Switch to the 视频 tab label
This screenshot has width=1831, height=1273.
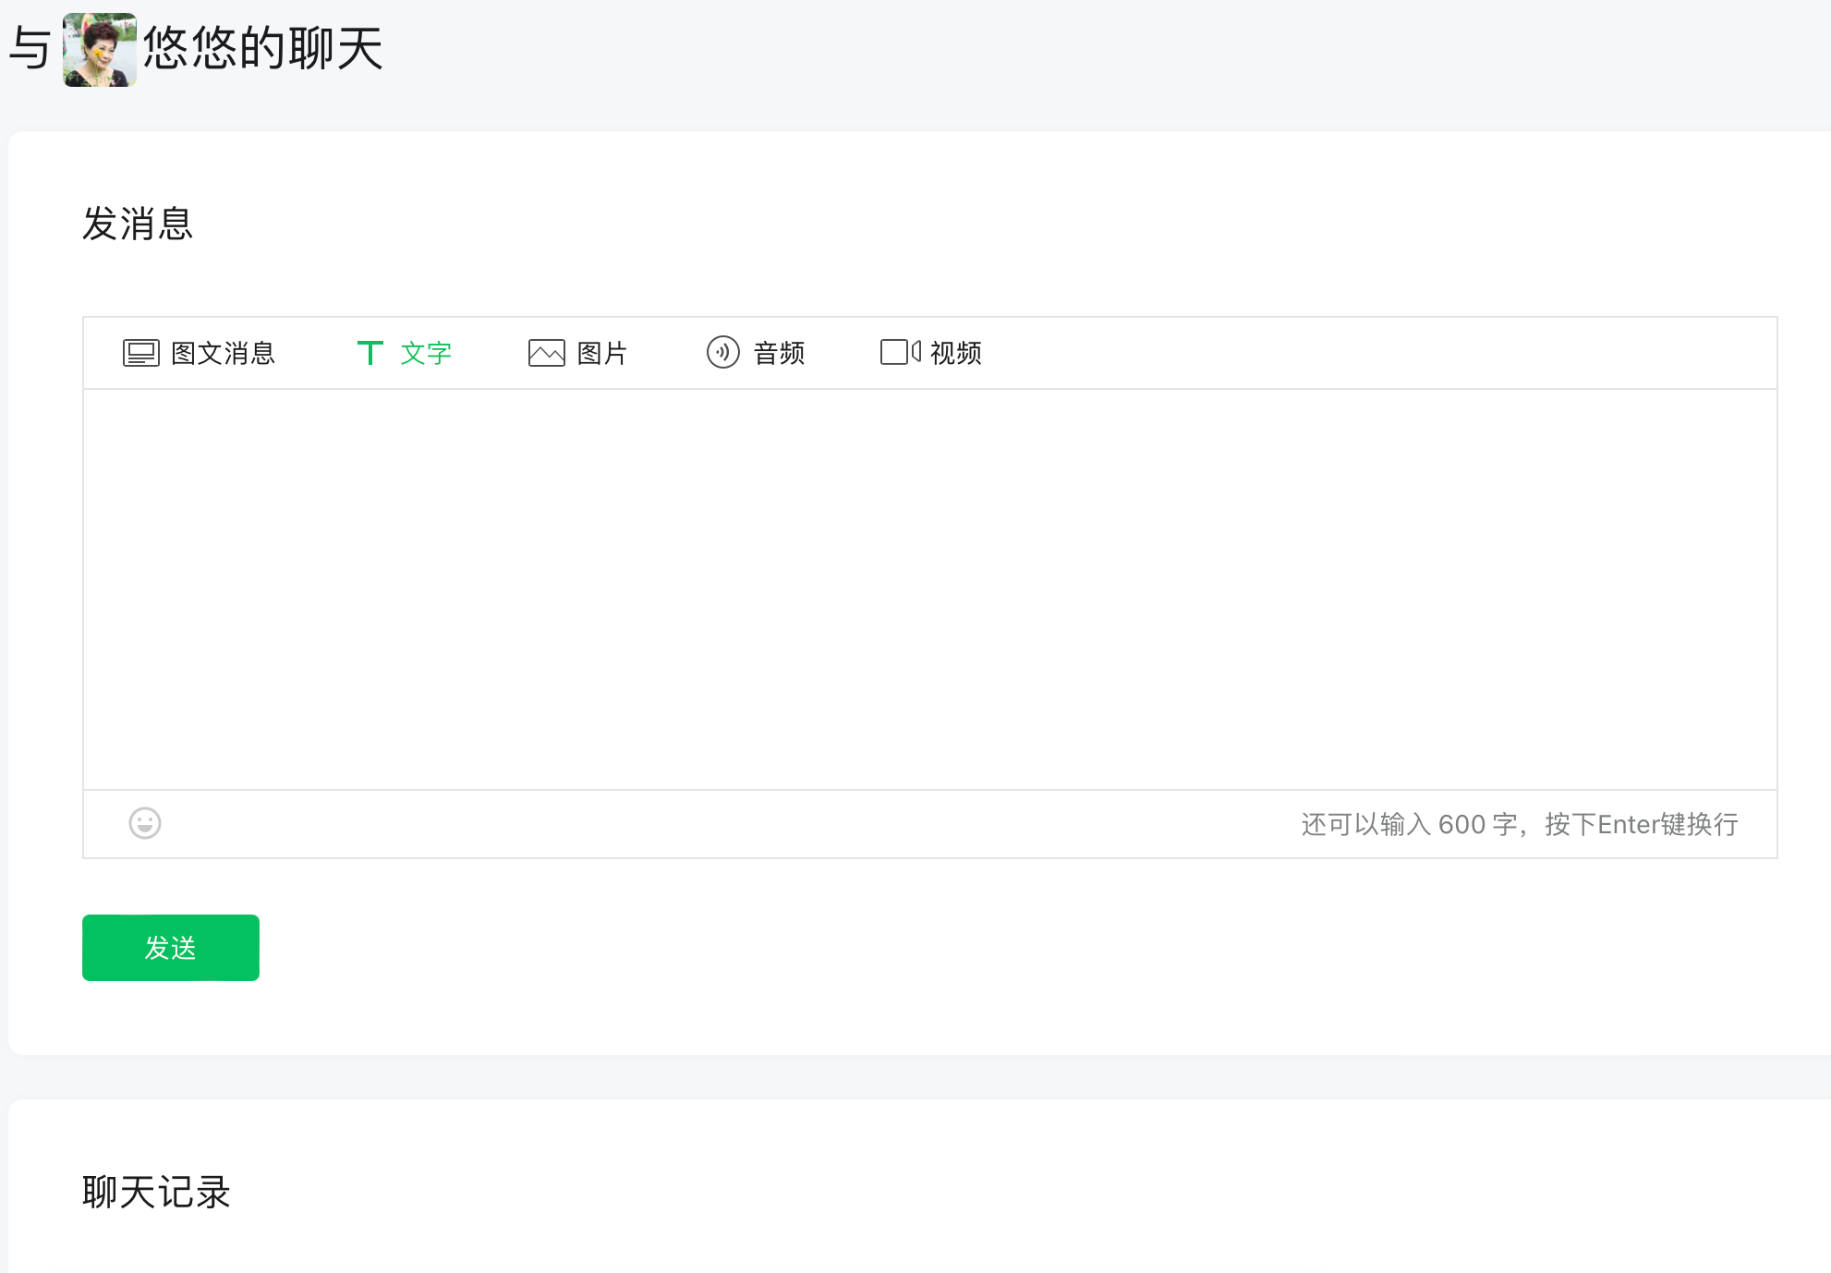point(955,353)
